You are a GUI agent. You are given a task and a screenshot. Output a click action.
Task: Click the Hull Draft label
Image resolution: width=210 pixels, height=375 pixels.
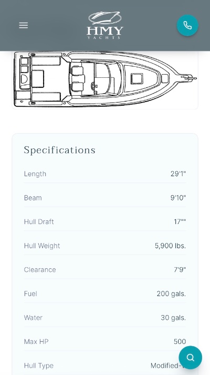(x=39, y=222)
